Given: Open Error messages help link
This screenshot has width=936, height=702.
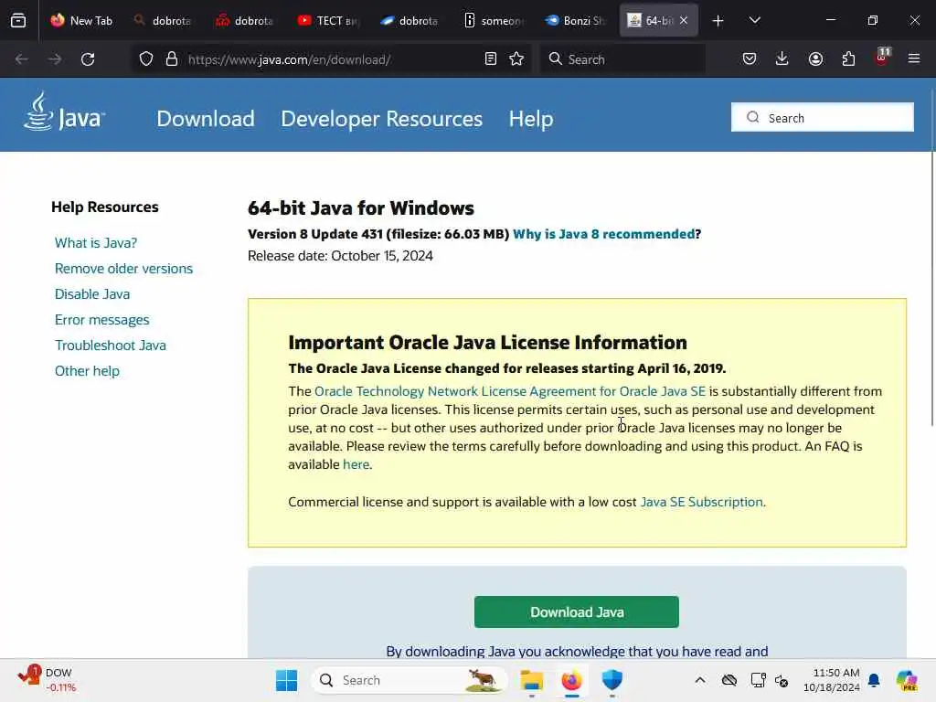Looking at the screenshot, I should pyautogui.click(x=102, y=320).
